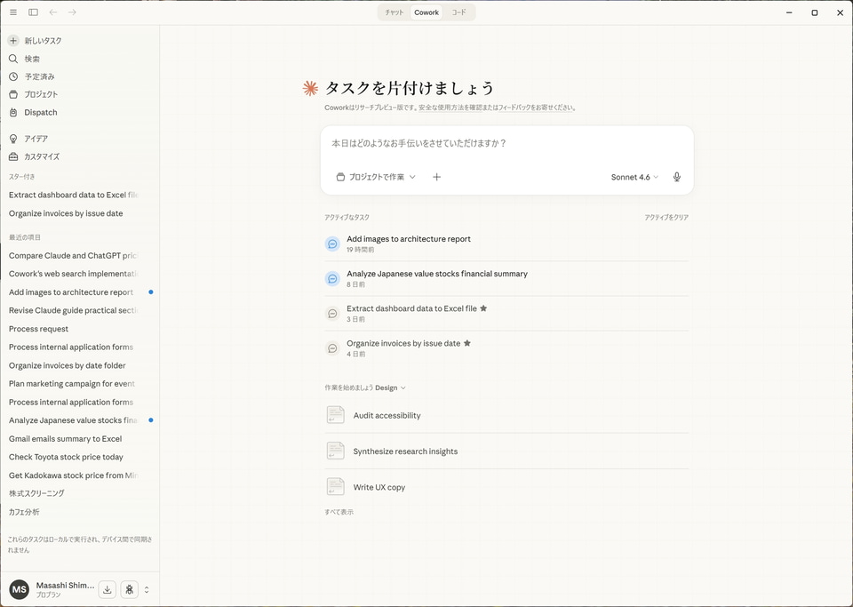Click the document icon for Write UX copy
The height and width of the screenshot is (607, 853).
(336, 487)
